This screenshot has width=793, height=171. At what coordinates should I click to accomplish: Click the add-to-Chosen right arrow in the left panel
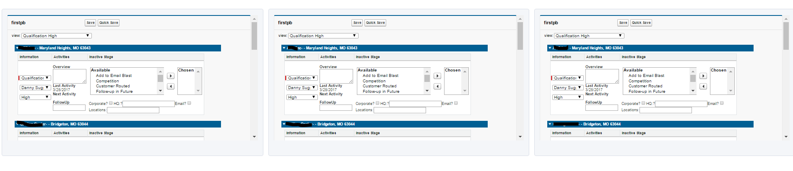[x=170, y=76]
